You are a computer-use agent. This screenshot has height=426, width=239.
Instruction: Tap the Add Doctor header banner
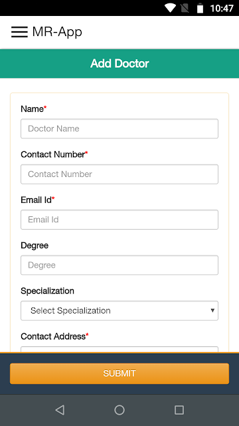(x=119, y=64)
